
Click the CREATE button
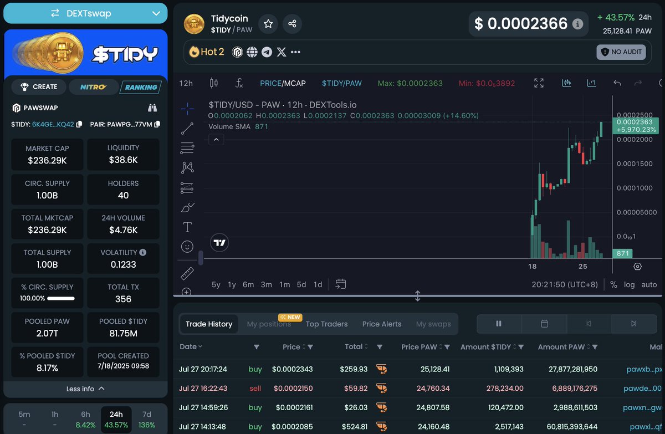point(39,86)
